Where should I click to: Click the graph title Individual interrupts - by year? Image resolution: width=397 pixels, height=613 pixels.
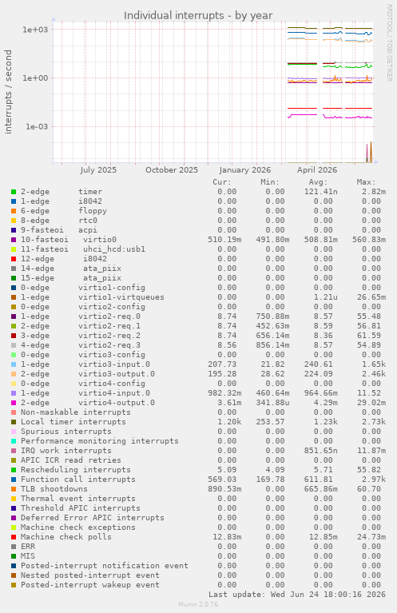198,16
